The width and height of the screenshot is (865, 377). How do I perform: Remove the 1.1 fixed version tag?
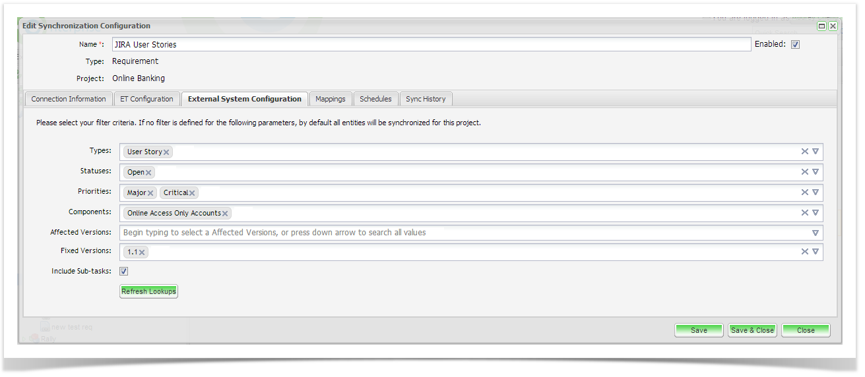coord(142,252)
